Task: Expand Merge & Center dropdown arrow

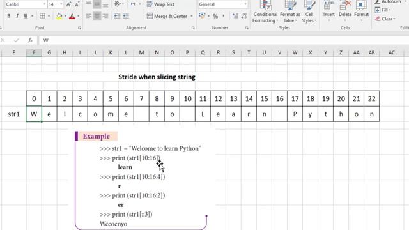Action: pos(192,16)
